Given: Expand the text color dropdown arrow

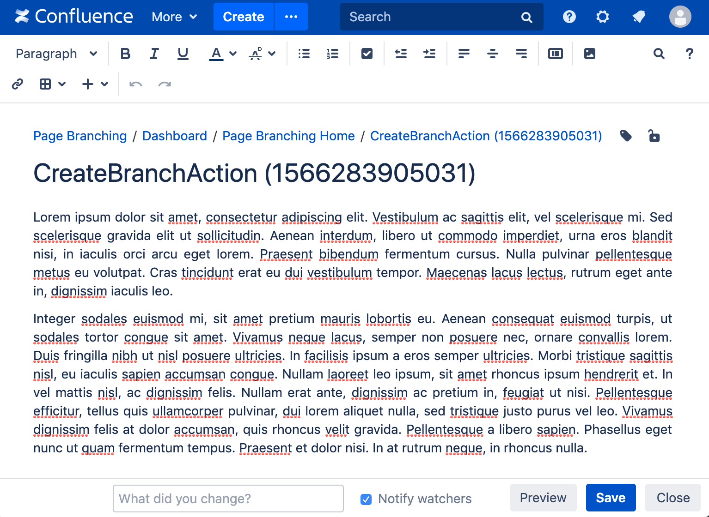Looking at the screenshot, I should click(233, 54).
